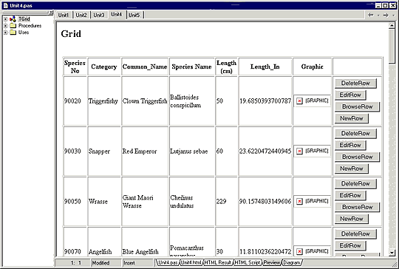
Task: Click the Procedures folder icon
Action: tap(13, 26)
